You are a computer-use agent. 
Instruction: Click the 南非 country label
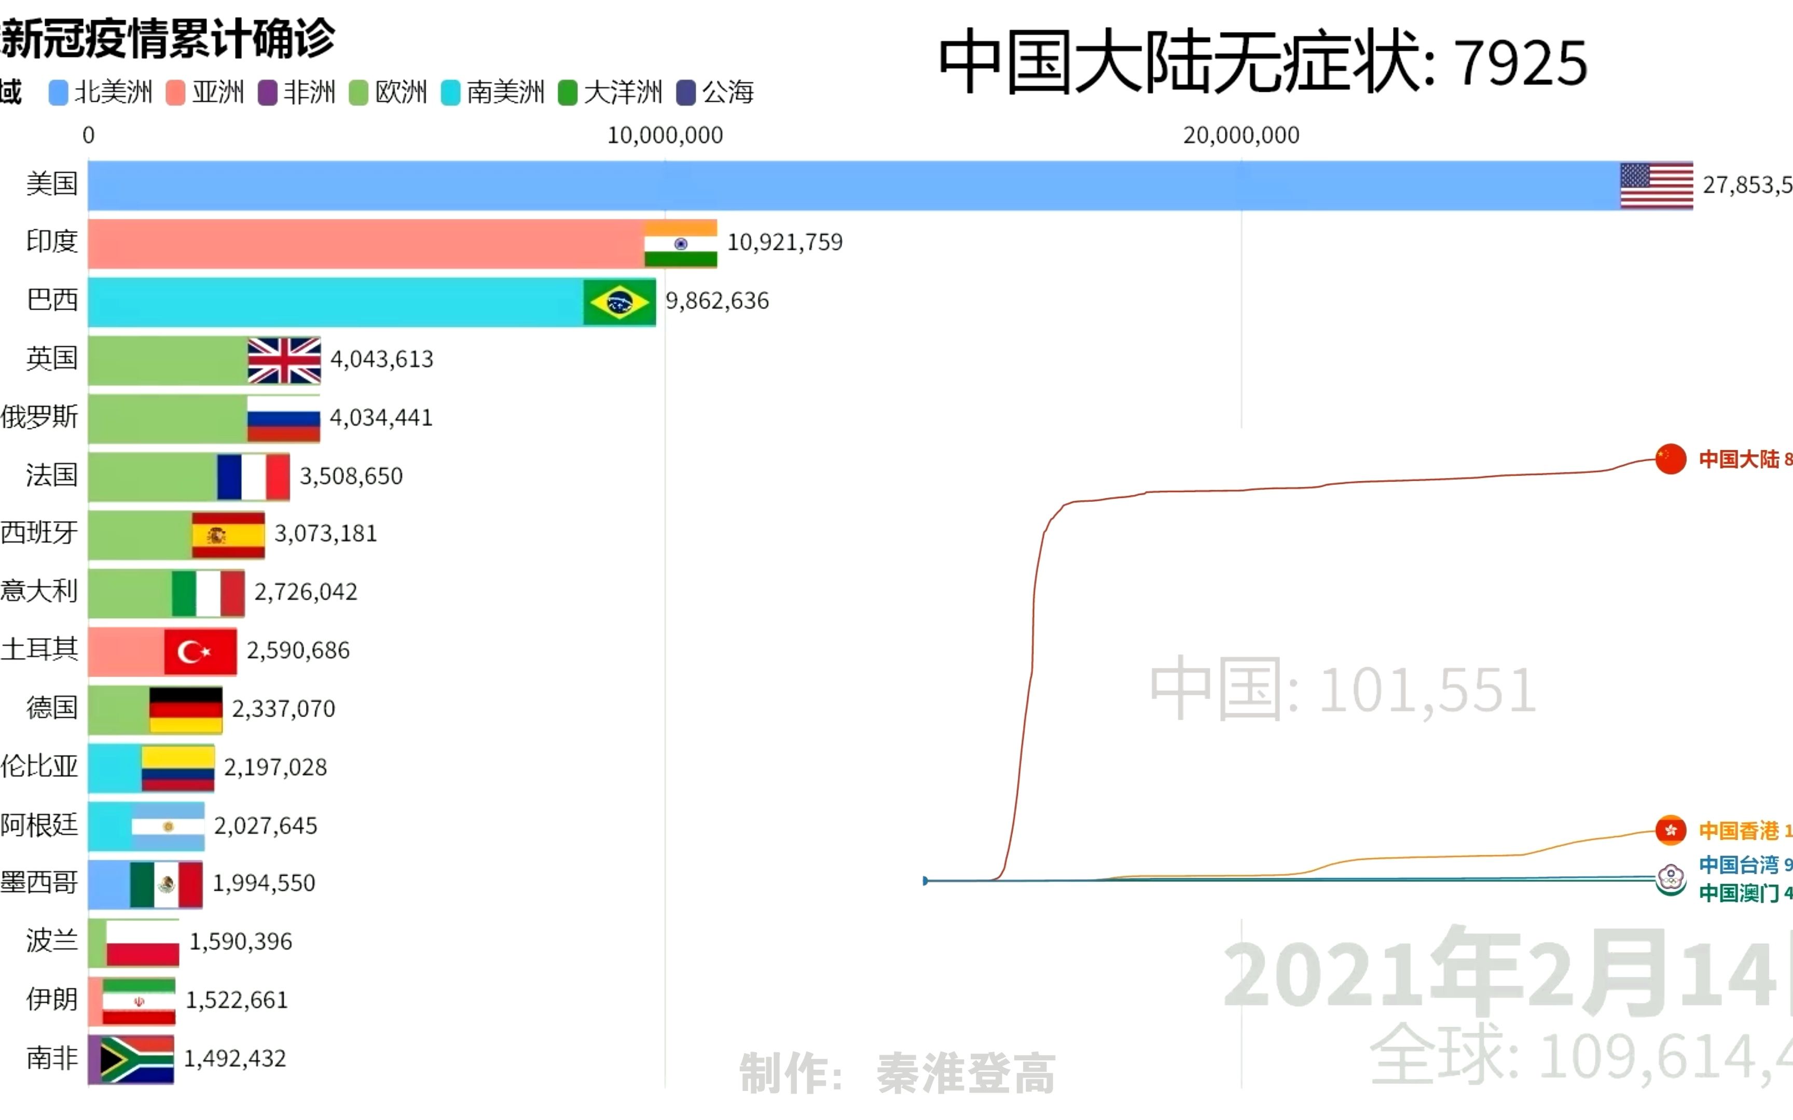point(52,1058)
